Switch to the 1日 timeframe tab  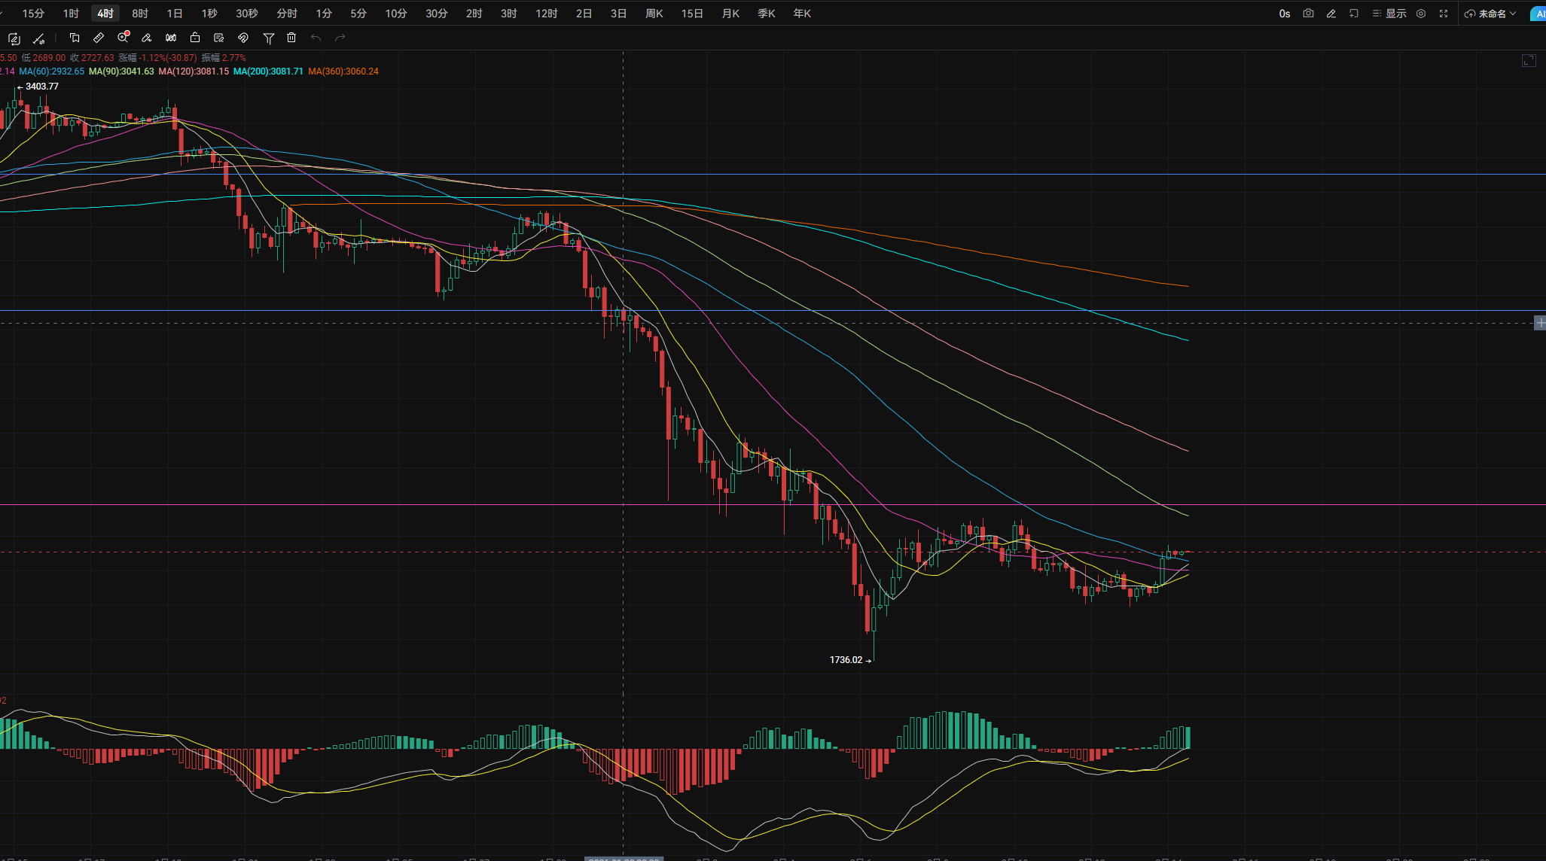(x=175, y=14)
